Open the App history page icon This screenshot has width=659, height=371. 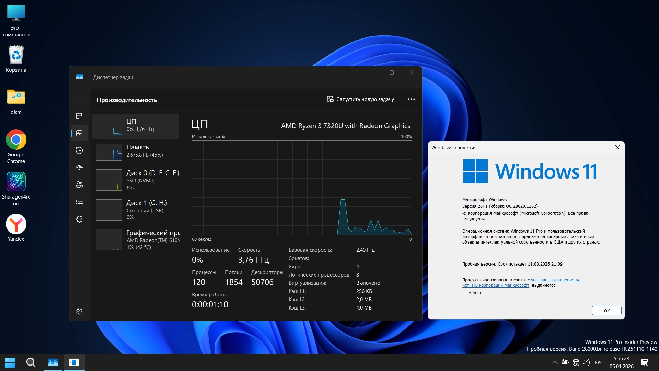(79, 150)
